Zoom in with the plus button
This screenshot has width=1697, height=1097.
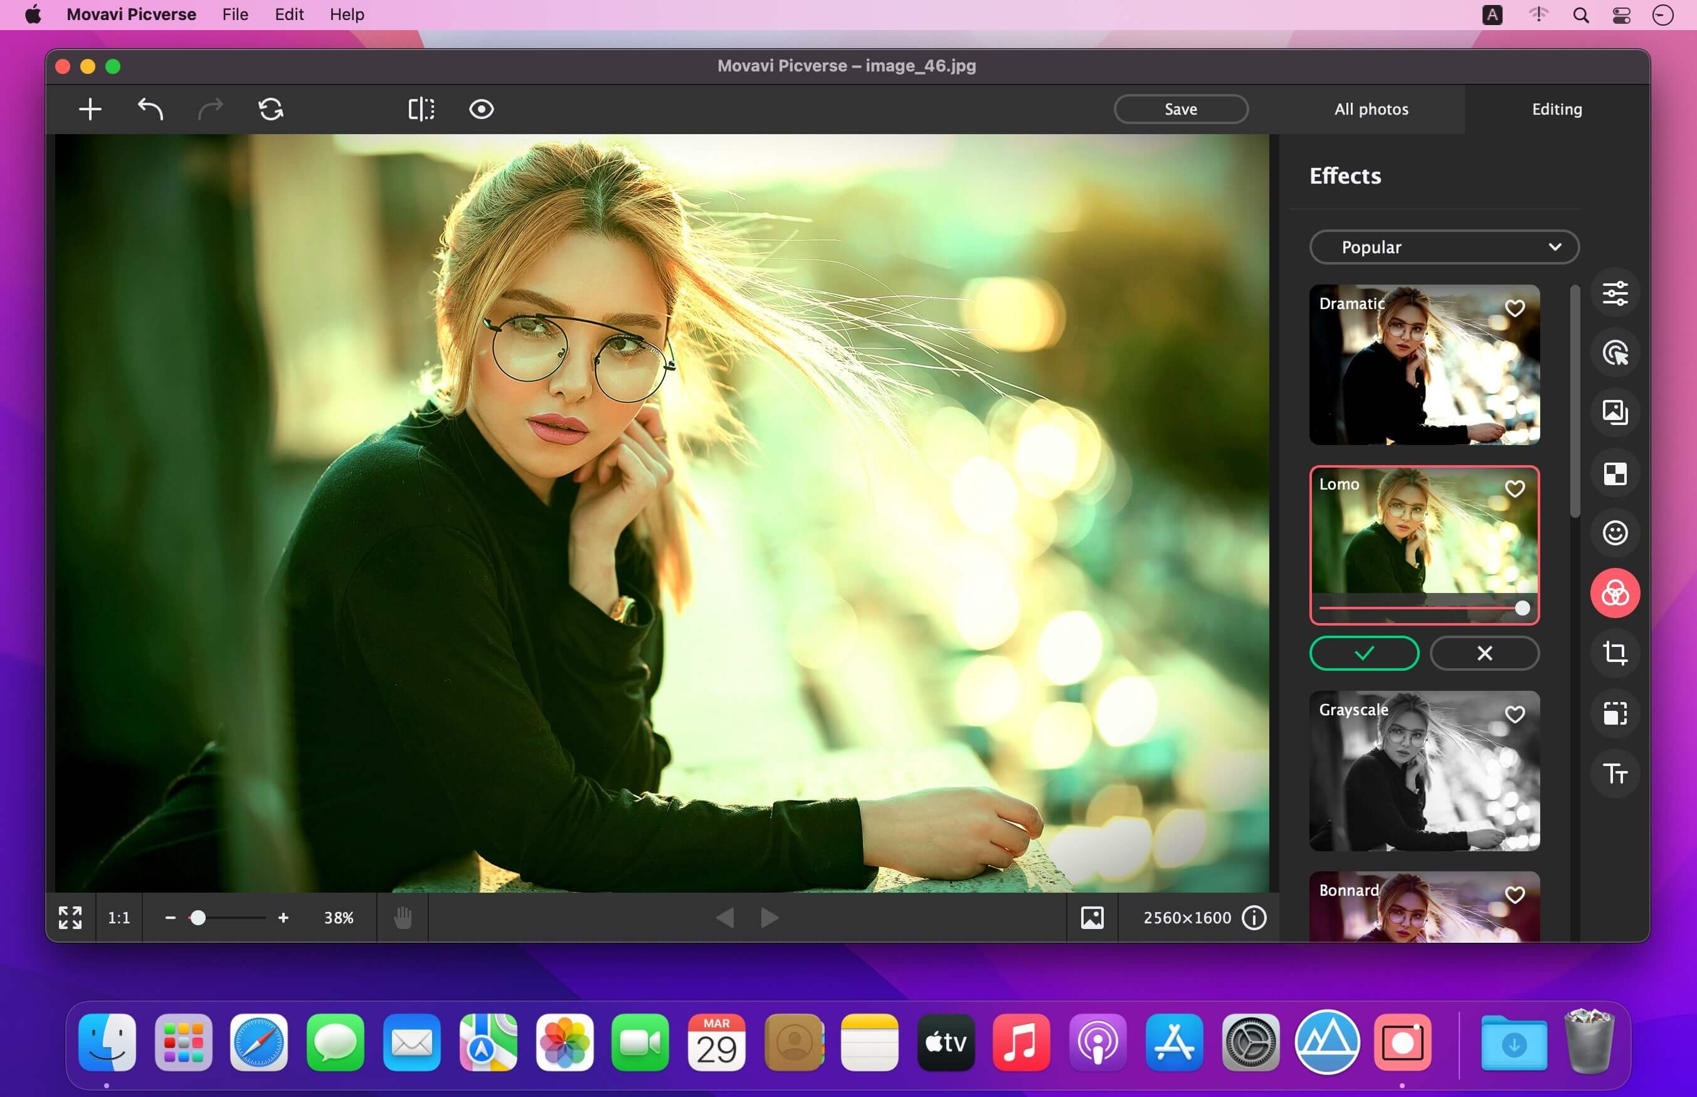(x=283, y=918)
